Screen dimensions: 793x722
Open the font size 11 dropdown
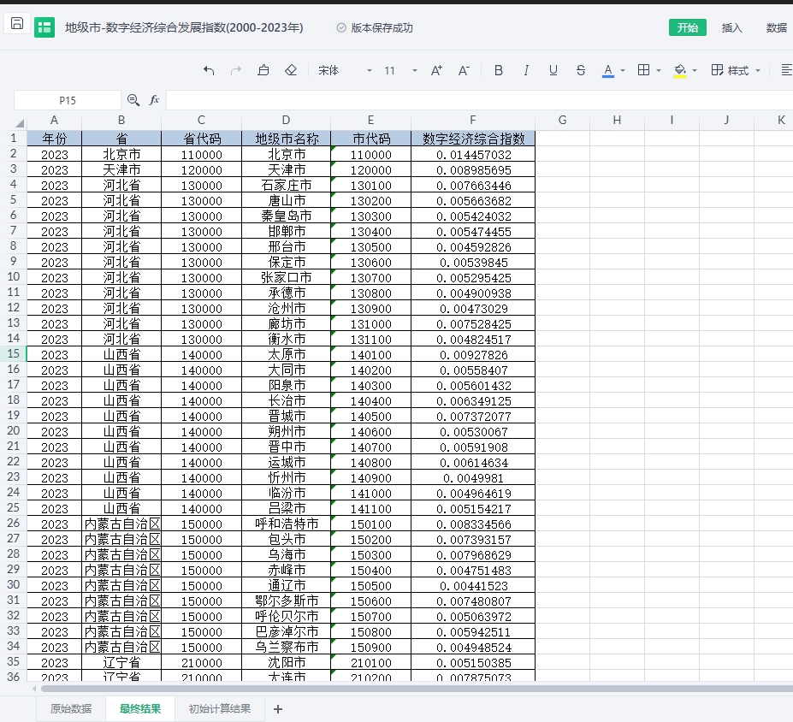(x=400, y=70)
